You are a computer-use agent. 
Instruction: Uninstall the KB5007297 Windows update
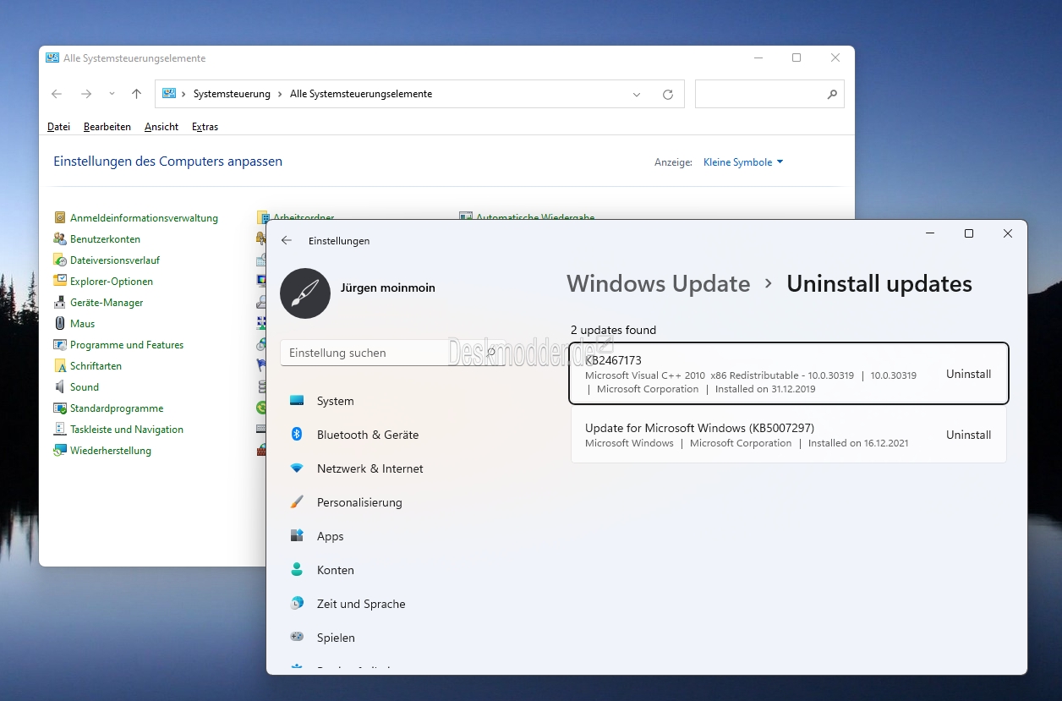968,435
